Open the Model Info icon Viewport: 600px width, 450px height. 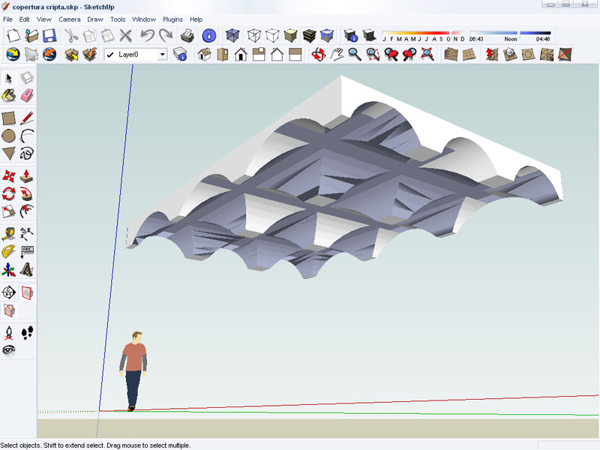(x=209, y=35)
